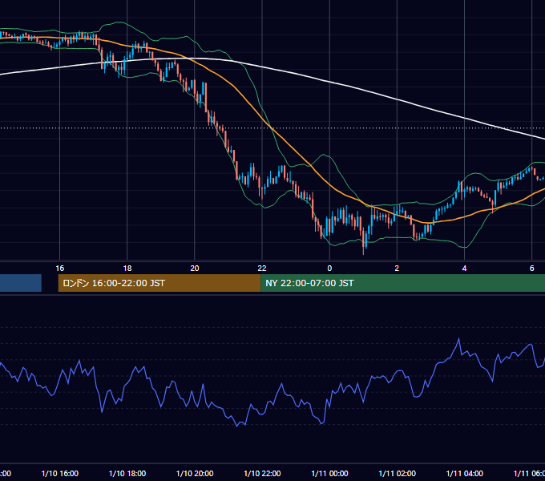Click the 2 label on upper time axis
Viewport: 545px width, 481px height.
click(397, 269)
